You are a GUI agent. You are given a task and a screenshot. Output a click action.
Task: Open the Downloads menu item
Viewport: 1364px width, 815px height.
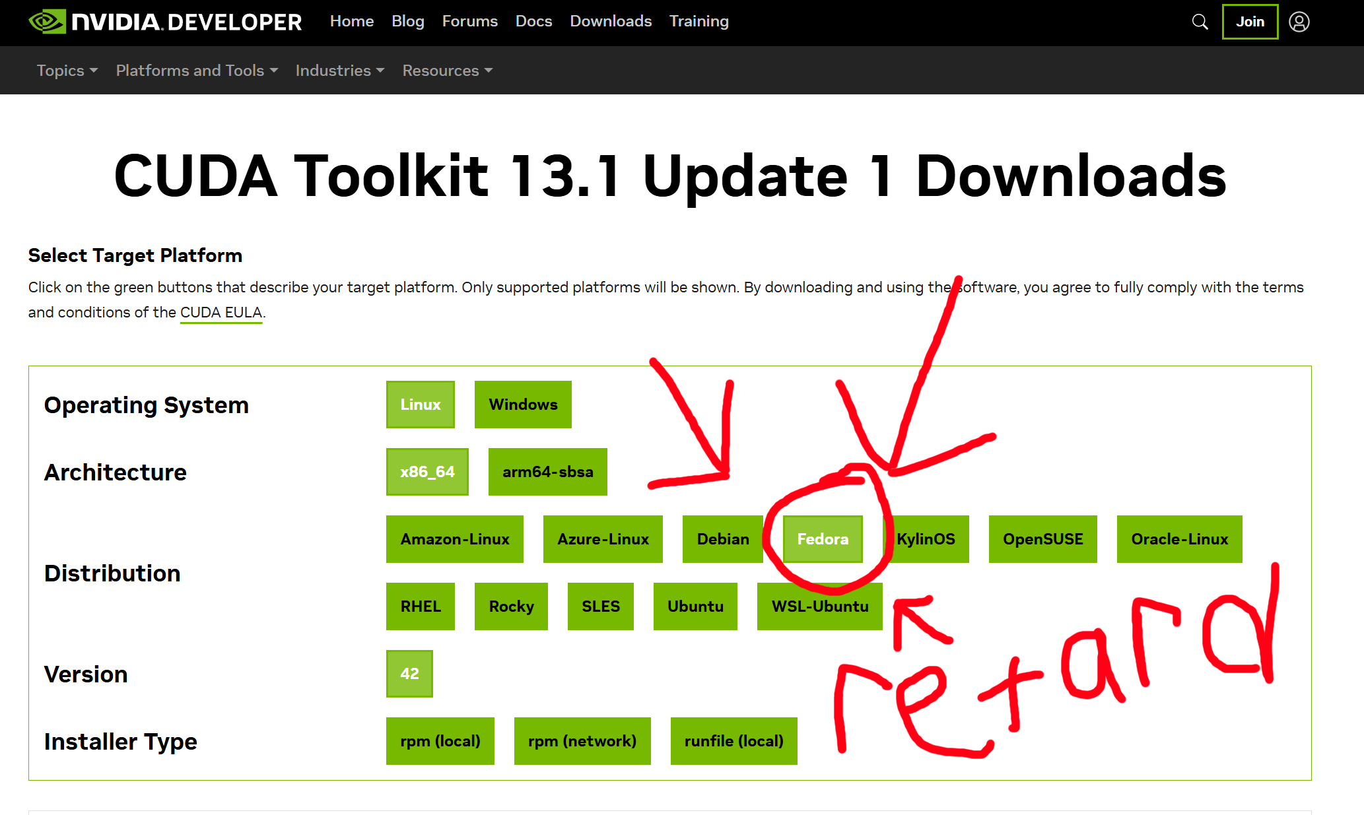click(x=610, y=21)
